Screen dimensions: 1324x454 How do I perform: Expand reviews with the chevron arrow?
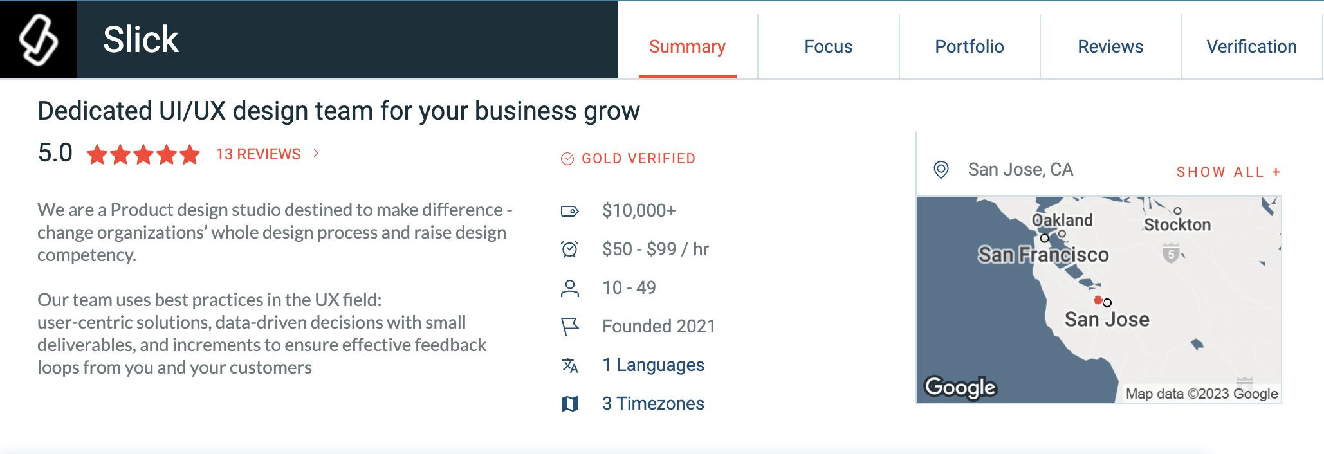[316, 153]
